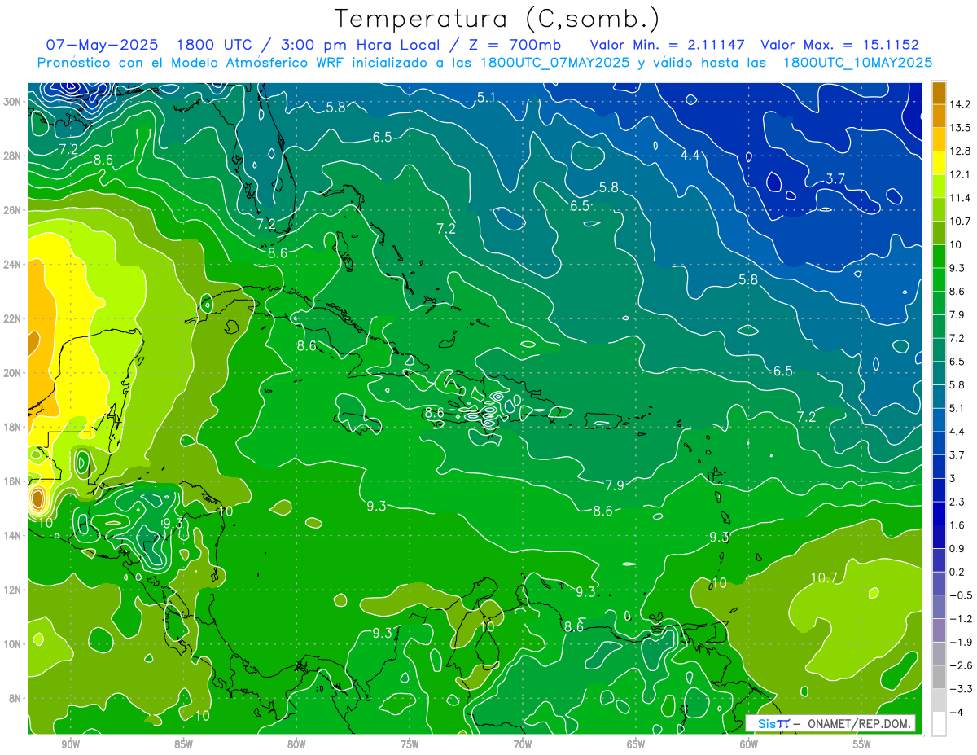This screenshot has height=755, width=977.
Task: Click the "26N" latitude axis label
Action: point(12,210)
